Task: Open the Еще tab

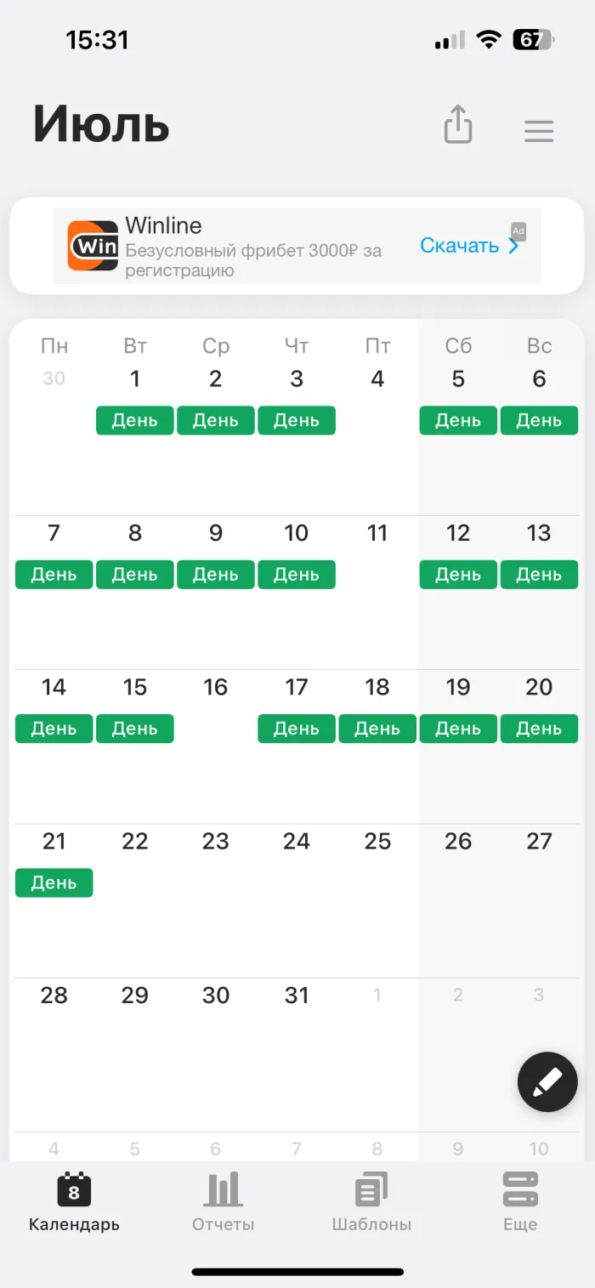Action: pos(520,1201)
